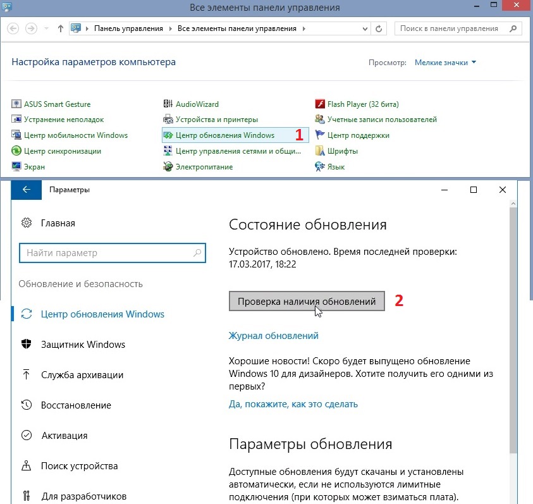Image resolution: width=533 pixels, height=504 pixels.
Task: Expand breadcrumb arrow after Панель управления
Action: pyautogui.click(x=171, y=28)
